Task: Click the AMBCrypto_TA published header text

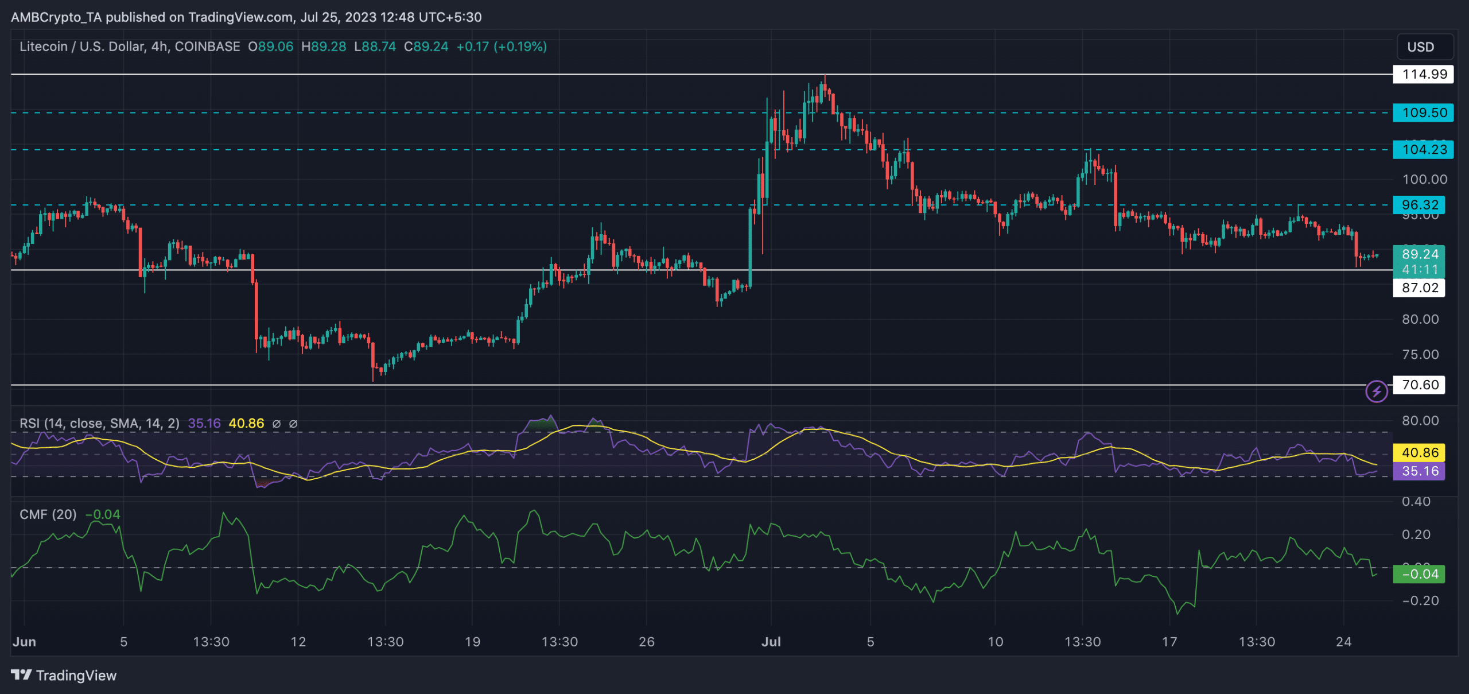Action: (x=247, y=17)
